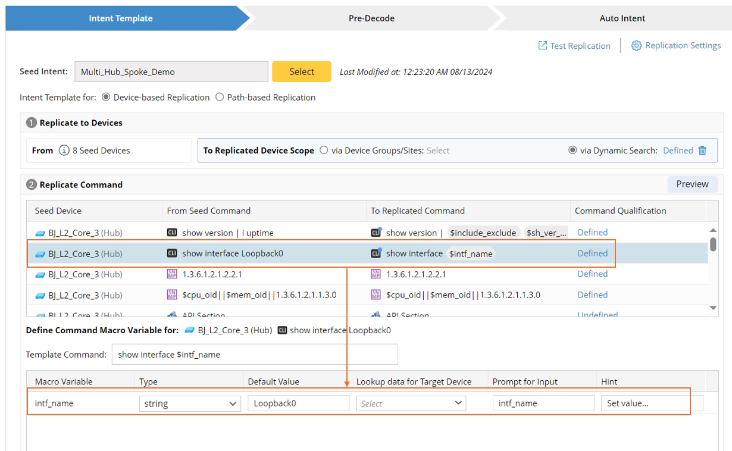Viewport: 732px width, 451px height.
Task: Switch to the Pre-Decode tab
Action: (371, 18)
